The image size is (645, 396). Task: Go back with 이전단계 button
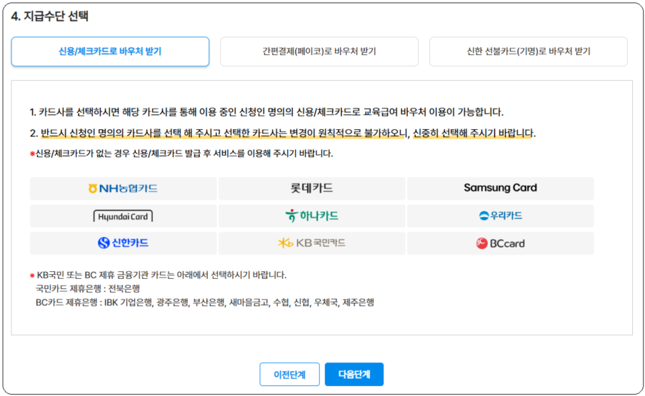coord(289,374)
